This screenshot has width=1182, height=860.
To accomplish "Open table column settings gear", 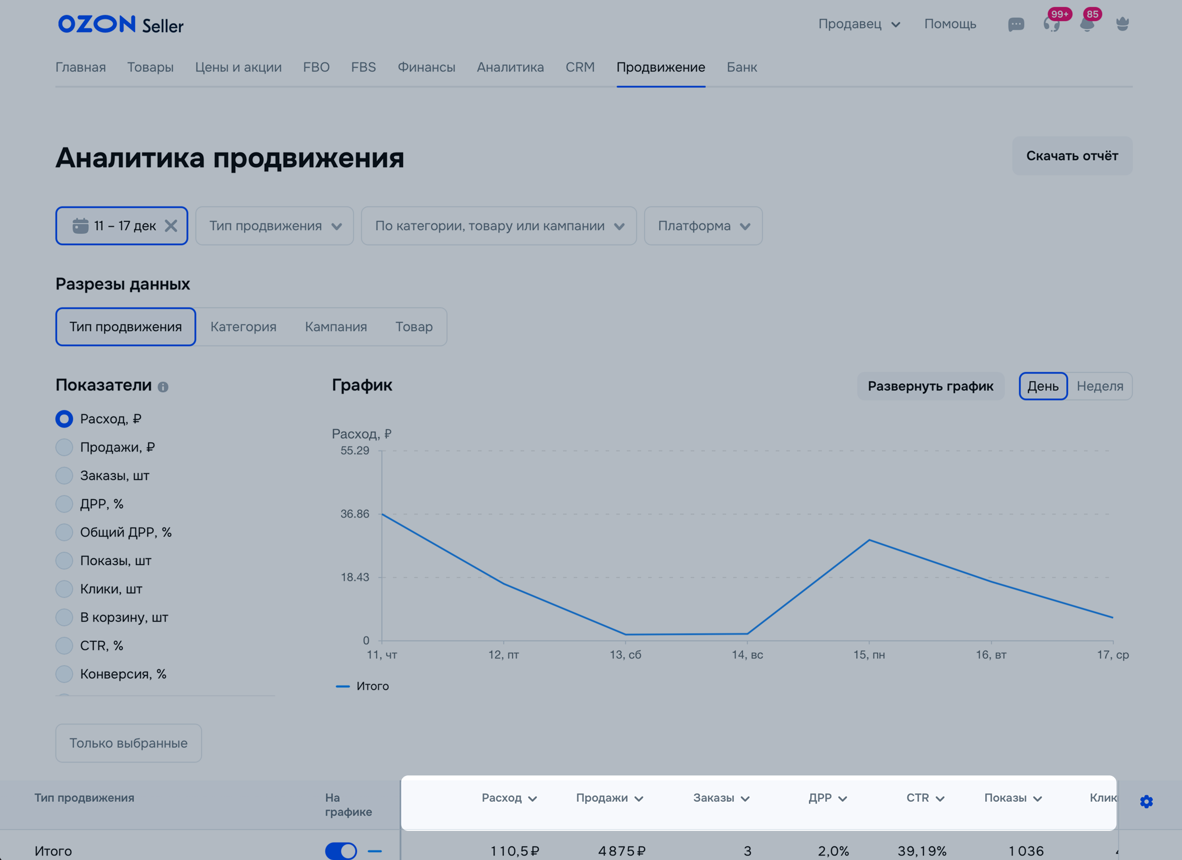I will coord(1146,801).
